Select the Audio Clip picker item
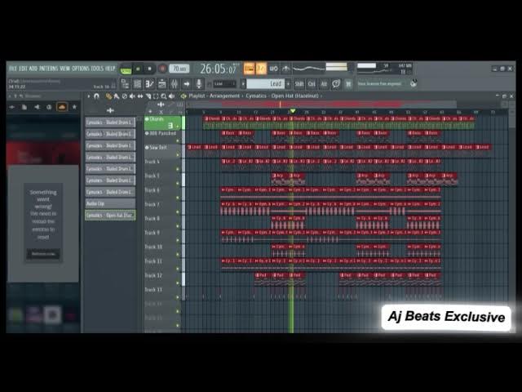 [x=110, y=203]
